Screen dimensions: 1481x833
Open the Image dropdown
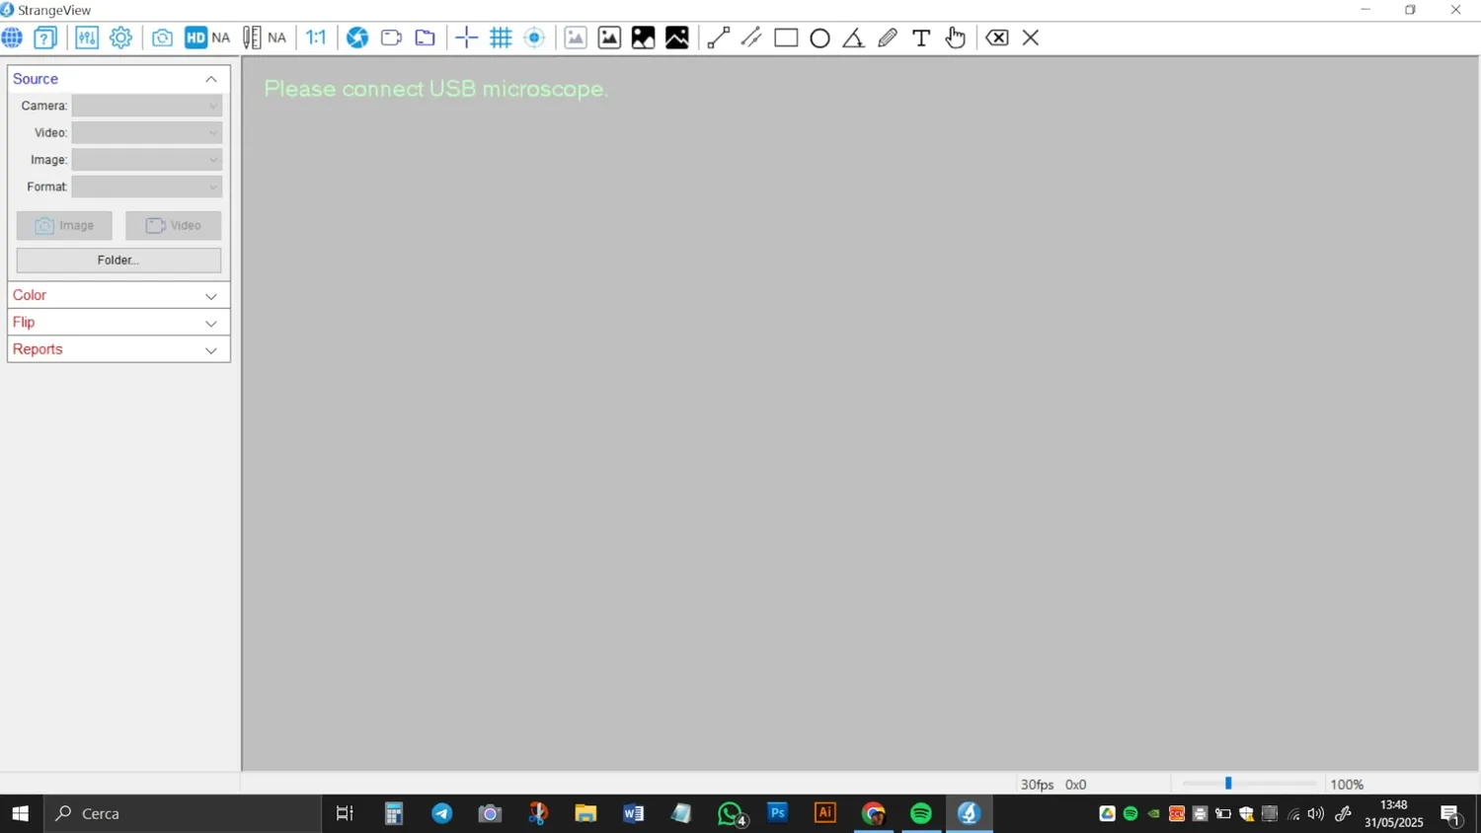click(147, 160)
